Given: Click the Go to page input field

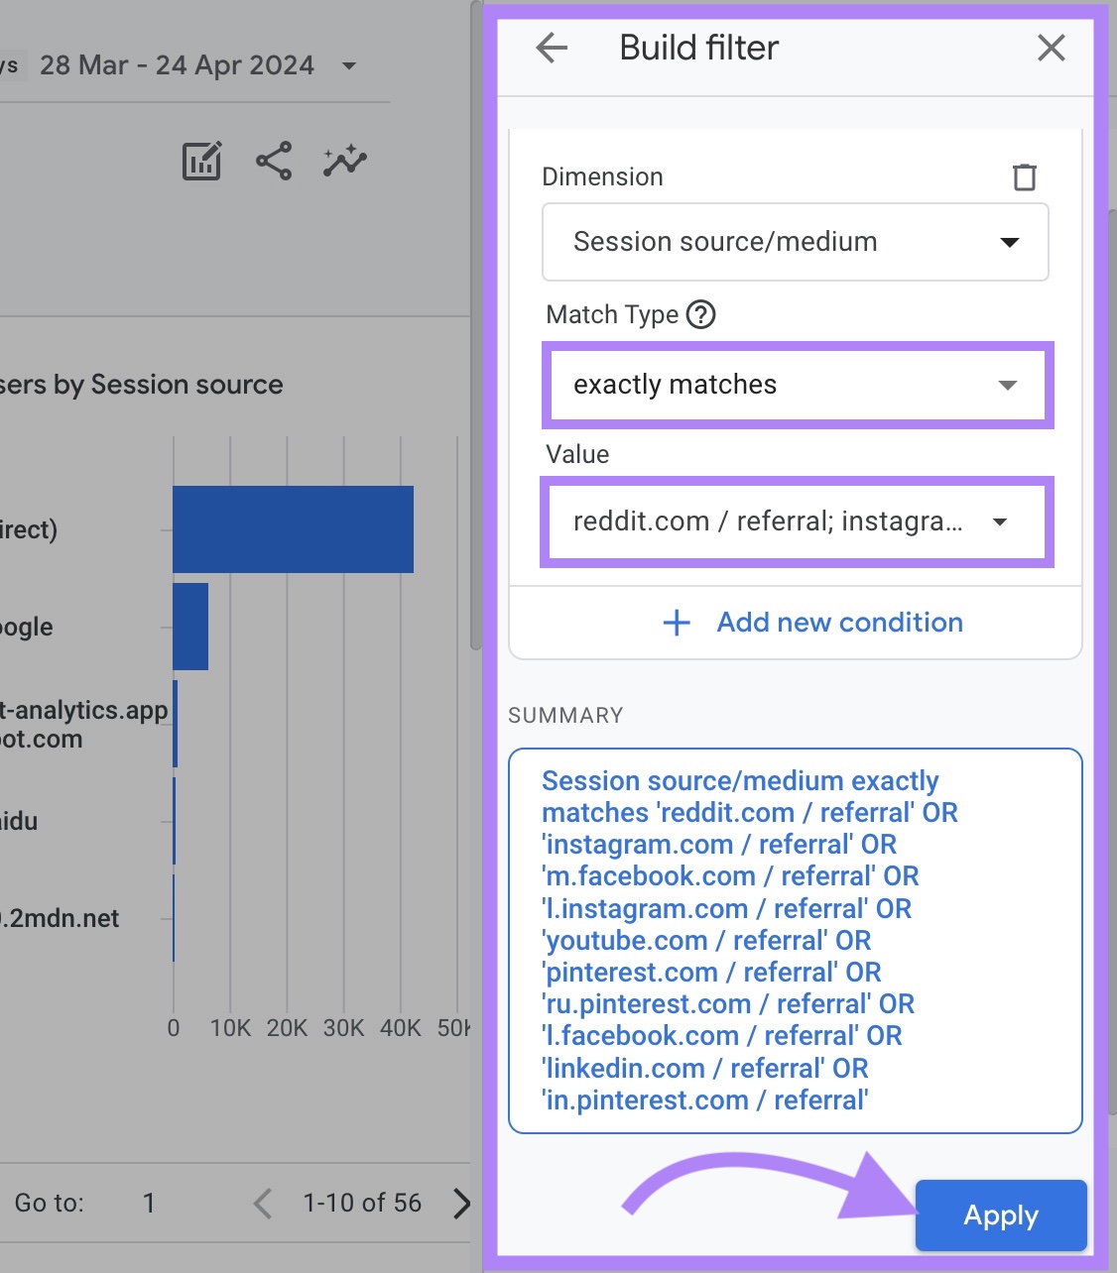Looking at the screenshot, I should (x=149, y=1203).
